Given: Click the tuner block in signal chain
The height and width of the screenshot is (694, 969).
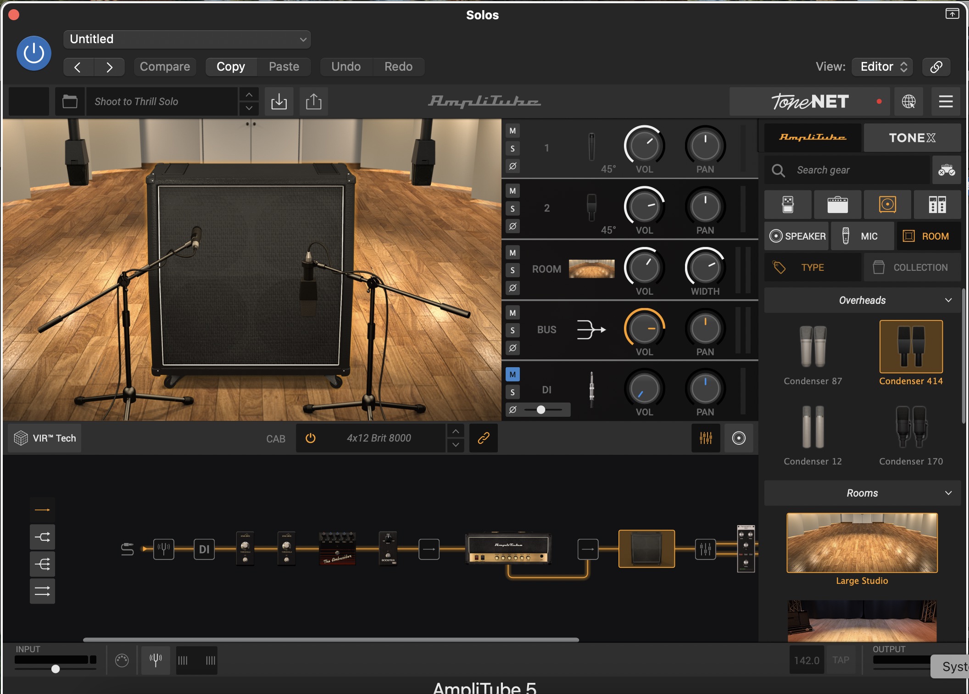Looking at the screenshot, I should pyautogui.click(x=164, y=549).
